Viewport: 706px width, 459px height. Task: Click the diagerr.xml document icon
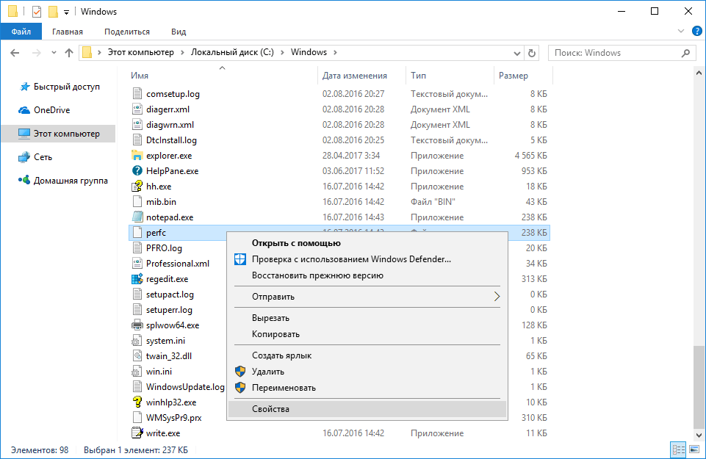[137, 109]
